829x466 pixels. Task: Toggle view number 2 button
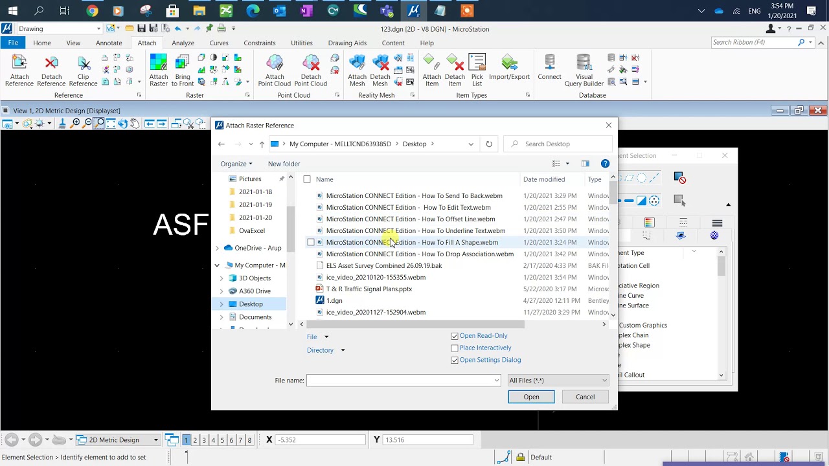coord(195,440)
